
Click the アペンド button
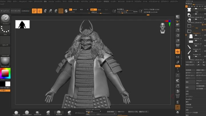coord(201,80)
